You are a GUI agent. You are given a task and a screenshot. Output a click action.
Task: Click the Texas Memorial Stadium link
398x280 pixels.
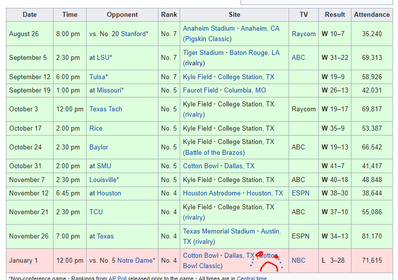[x=218, y=231]
